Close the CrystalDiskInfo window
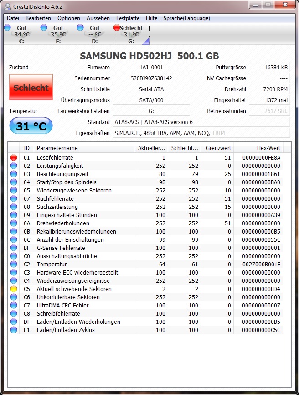 coord(285,5)
